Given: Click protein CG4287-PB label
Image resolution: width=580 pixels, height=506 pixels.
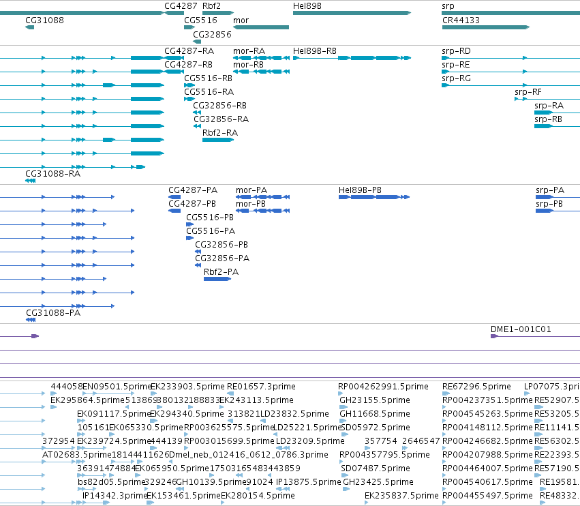Looking at the screenshot, I should pyautogui.click(x=192, y=204).
